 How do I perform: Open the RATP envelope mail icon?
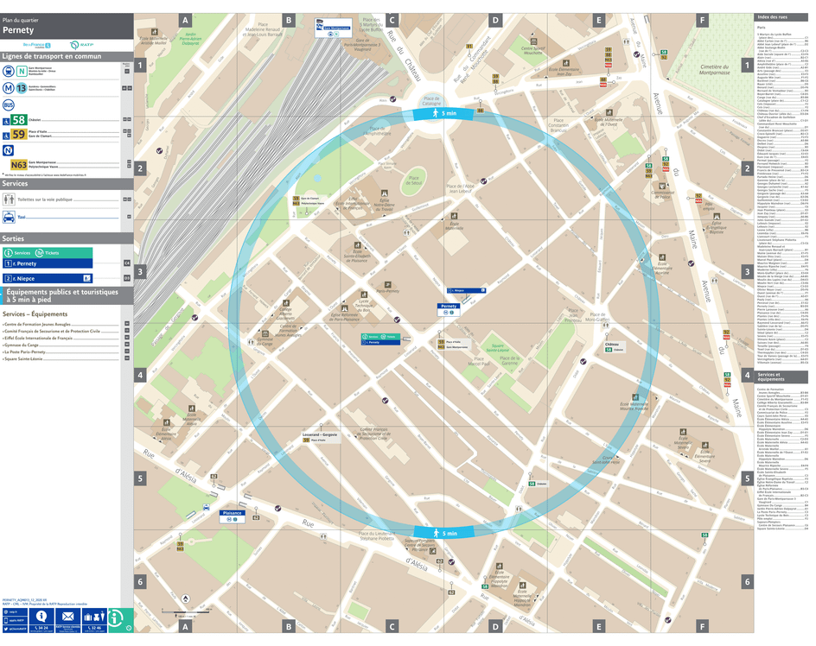(x=67, y=616)
